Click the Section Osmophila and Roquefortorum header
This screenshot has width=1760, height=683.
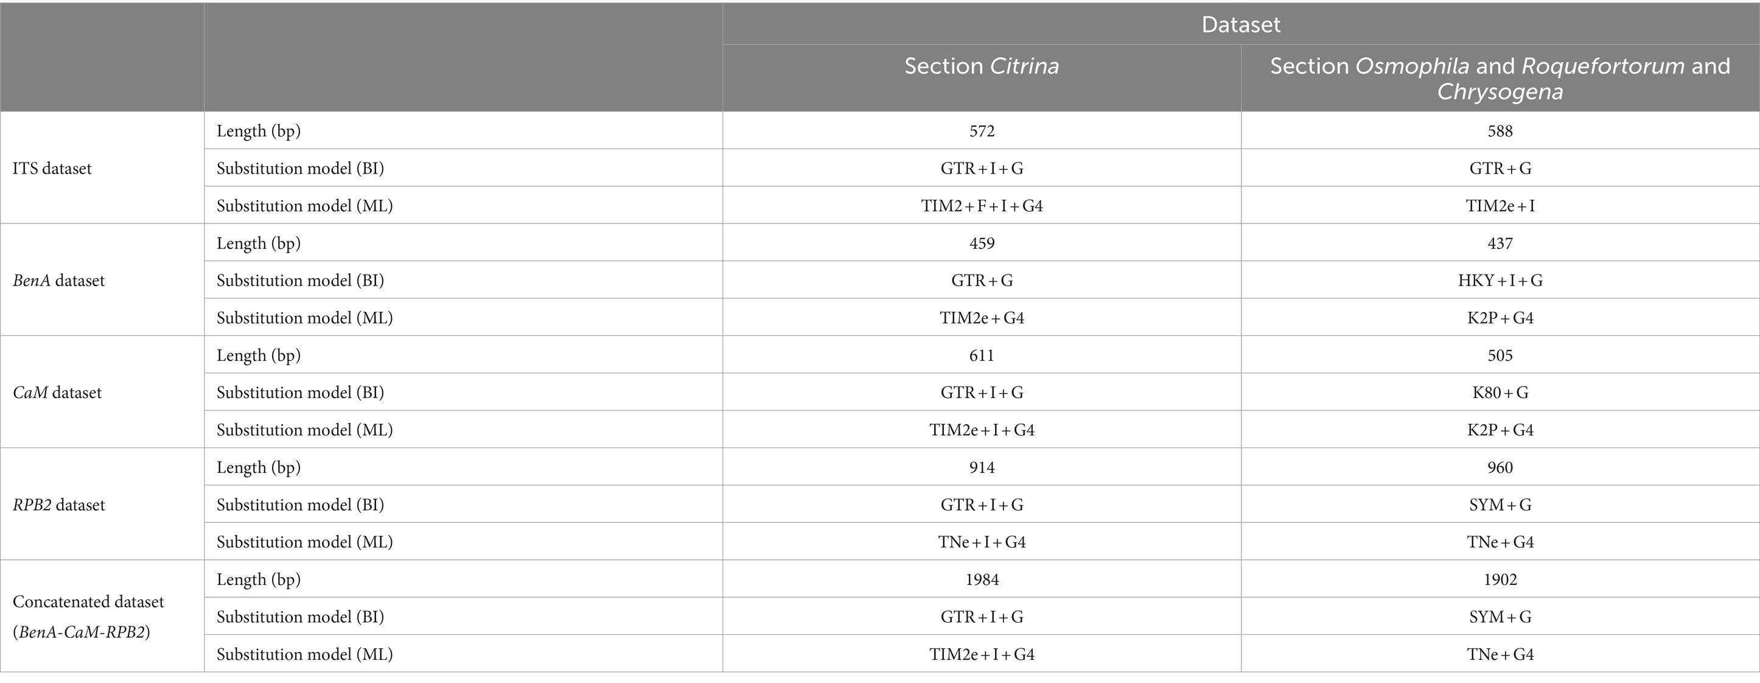[x=1500, y=78]
